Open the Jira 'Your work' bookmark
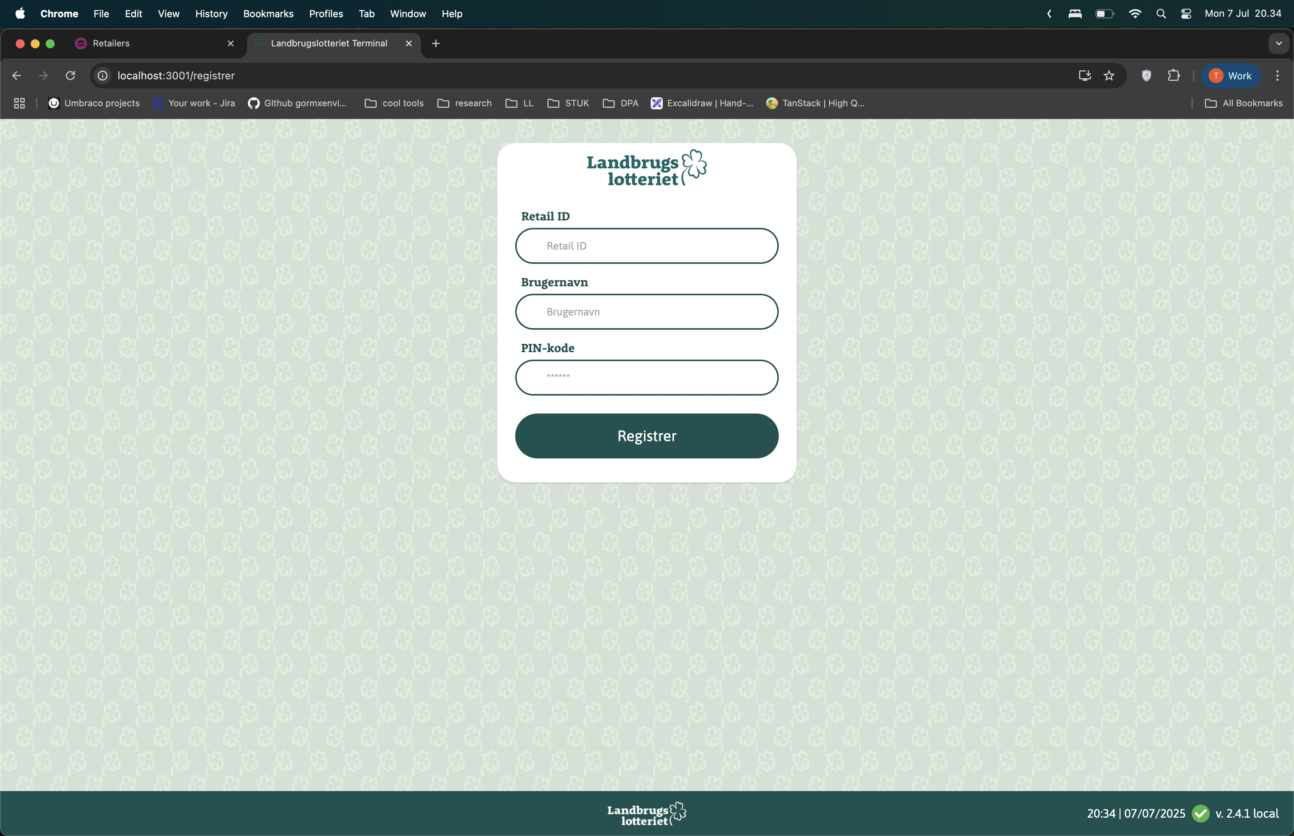1294x836 pixels. (194, 103)
